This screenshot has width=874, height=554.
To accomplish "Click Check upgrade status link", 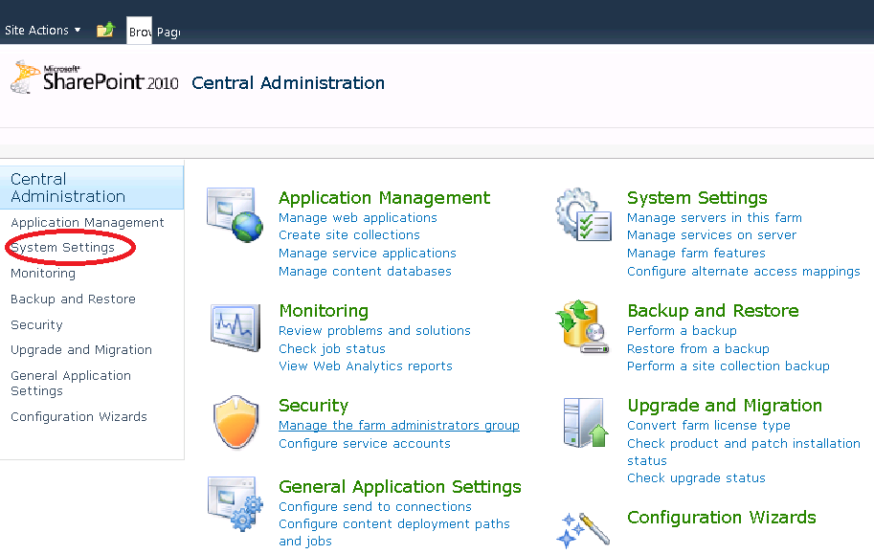I will (x=696, y=477).
